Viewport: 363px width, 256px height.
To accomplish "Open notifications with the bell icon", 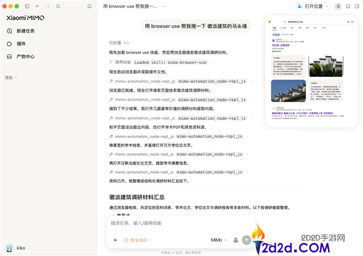I will click(90, 6).
